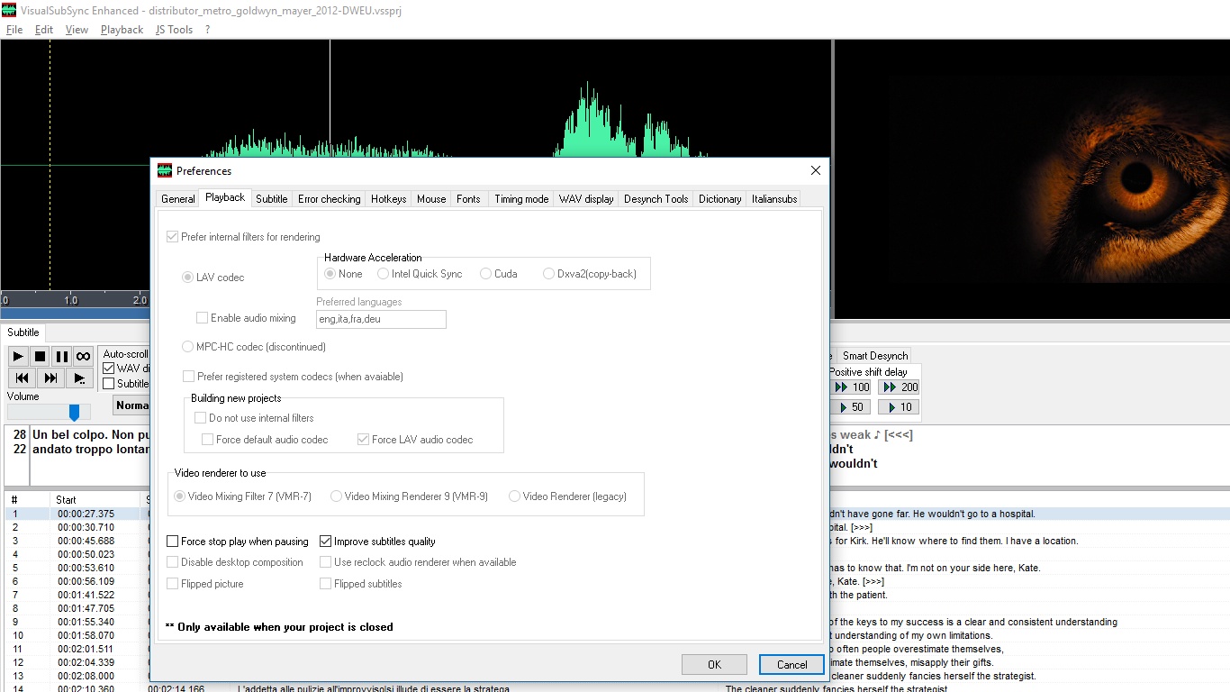The width and height of the screenshot is (1230, 692).
Task: Switch to the Timing mode tab
Action: (x=521, y=199)
